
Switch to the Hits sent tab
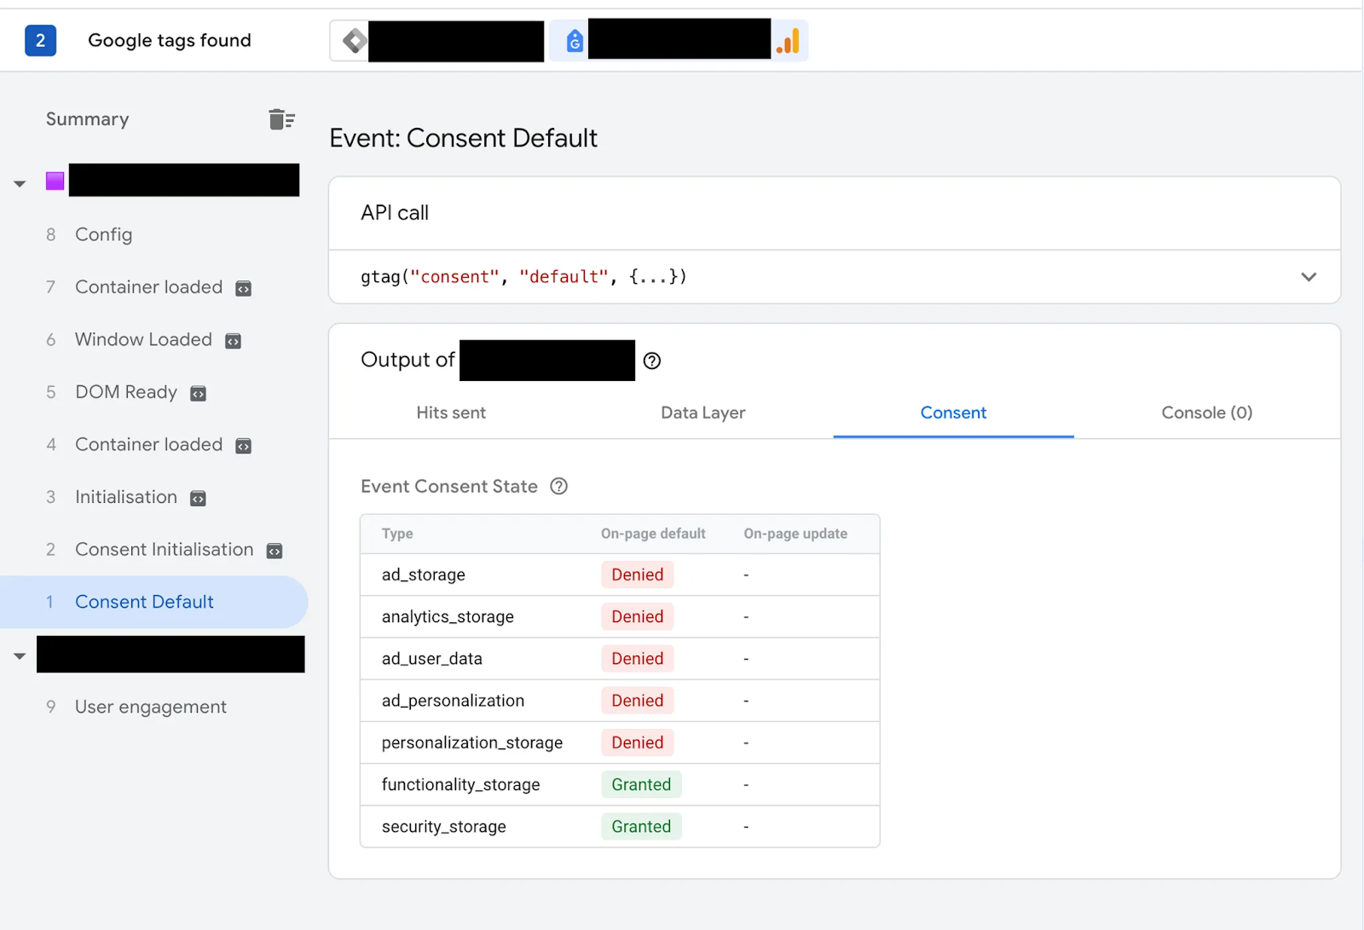pos(451,413)
